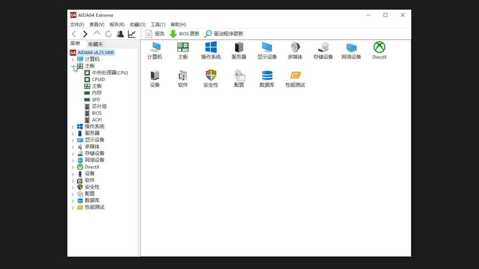Open the 安全性 shield icon in main pane
This screenshot has width=479, height=269.
pyautogui.click(x=211, y=79)
